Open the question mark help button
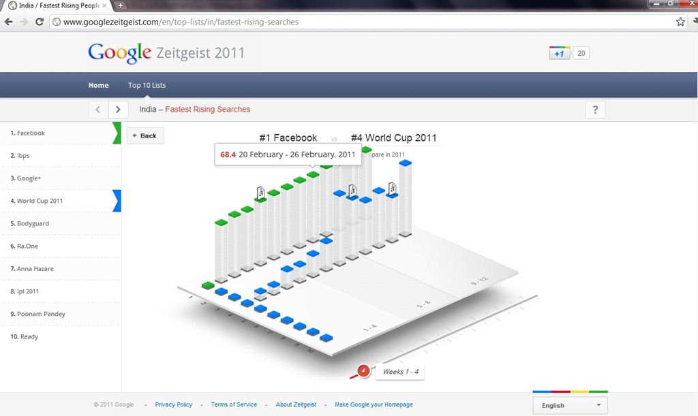698x416 pixels. point(595,110)
